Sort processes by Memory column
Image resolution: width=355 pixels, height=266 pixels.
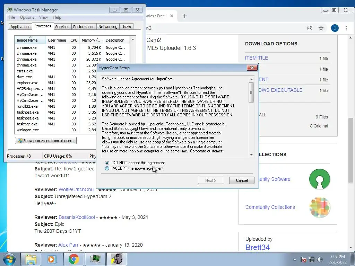click(92, 40)
